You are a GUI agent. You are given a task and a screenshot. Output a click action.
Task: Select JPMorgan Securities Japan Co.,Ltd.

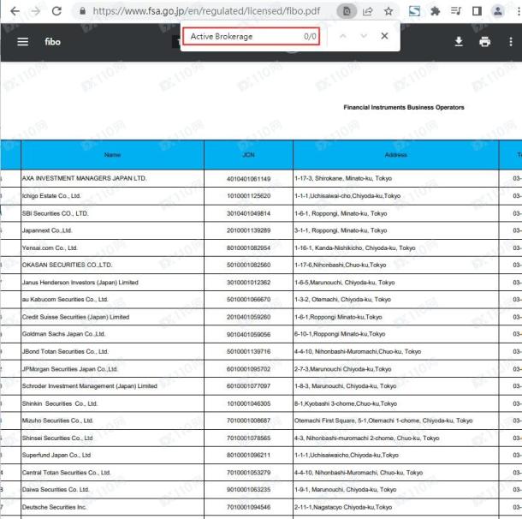112,369
